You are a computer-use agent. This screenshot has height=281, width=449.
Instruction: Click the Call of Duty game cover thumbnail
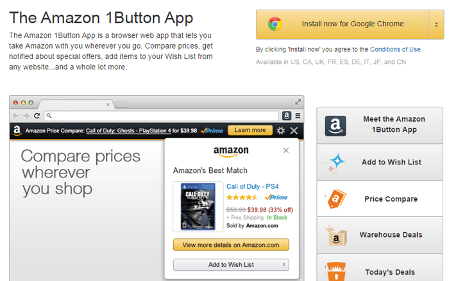point(198,207)
